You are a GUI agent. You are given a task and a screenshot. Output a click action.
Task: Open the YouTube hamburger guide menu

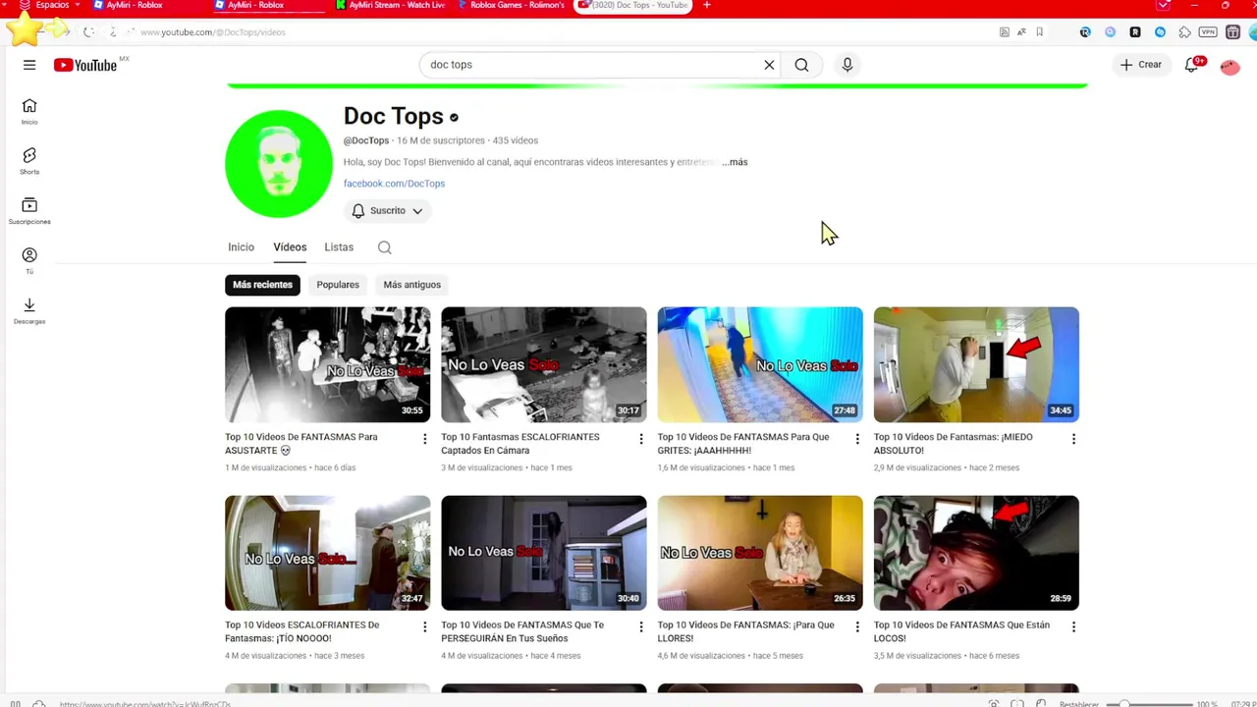tap(29, 65)
